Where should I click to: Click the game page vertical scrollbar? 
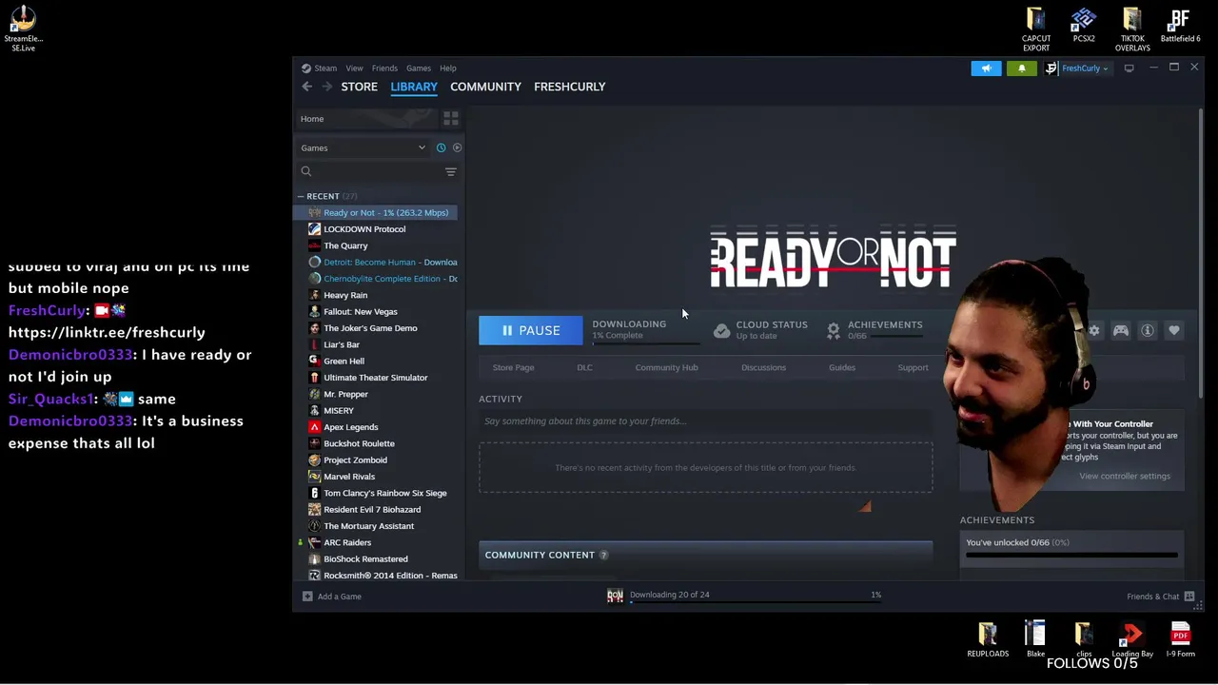pos(1201,252)
